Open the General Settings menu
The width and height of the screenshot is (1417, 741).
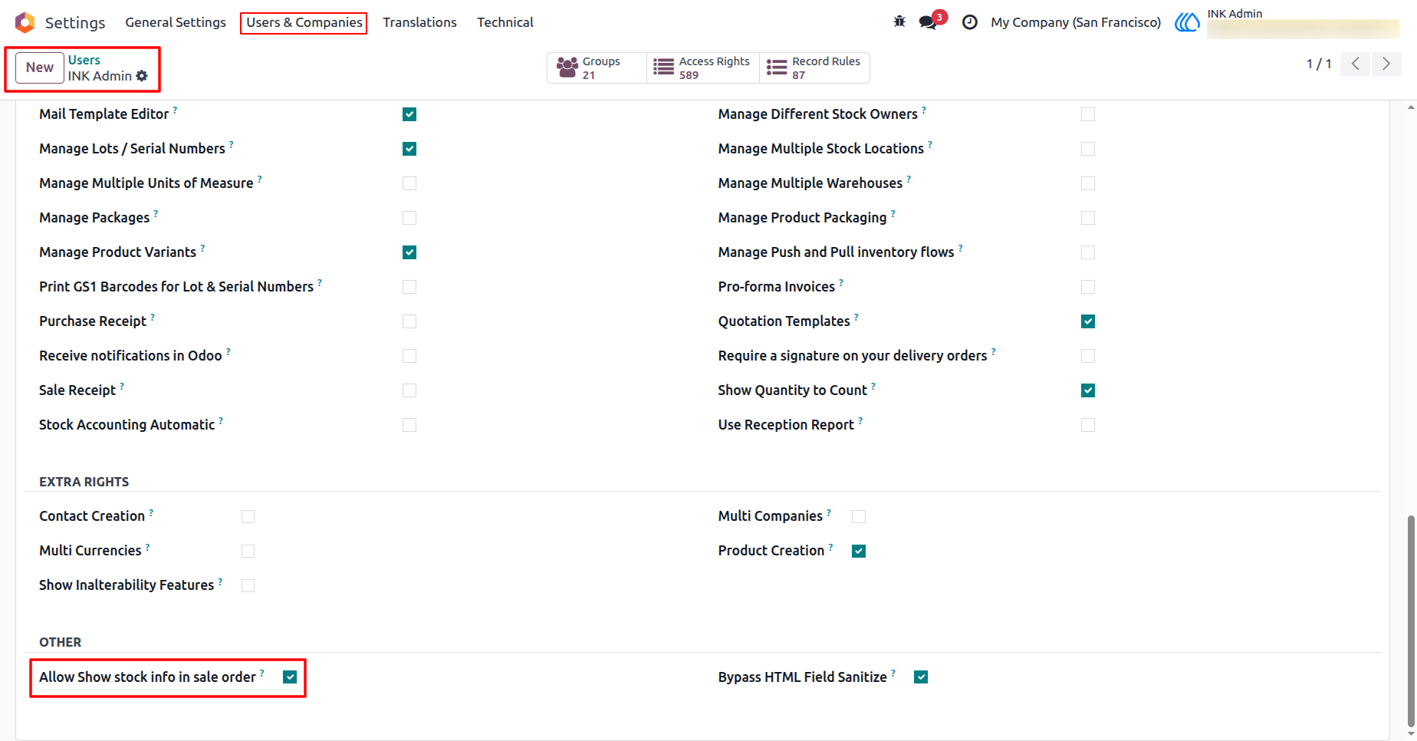click(176, 22)
